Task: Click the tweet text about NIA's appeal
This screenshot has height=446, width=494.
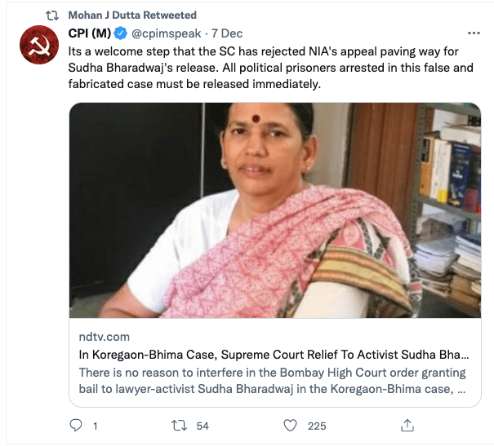Action: point(269,67)
